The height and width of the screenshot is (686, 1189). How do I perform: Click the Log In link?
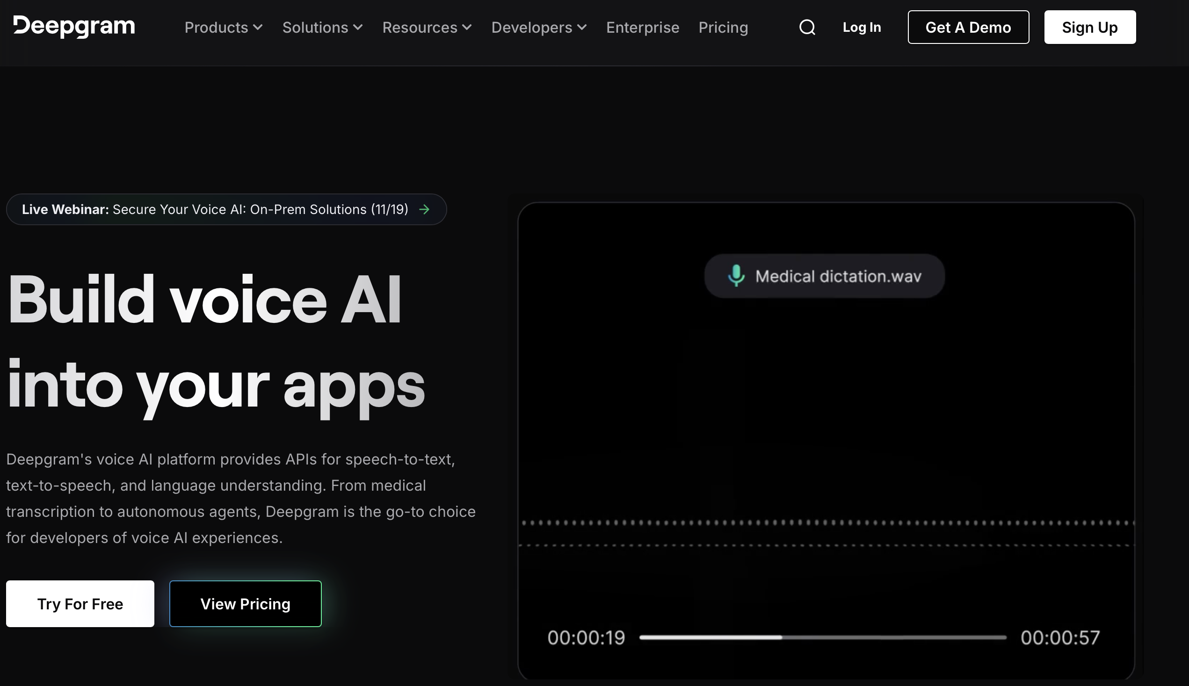[861, 27]
